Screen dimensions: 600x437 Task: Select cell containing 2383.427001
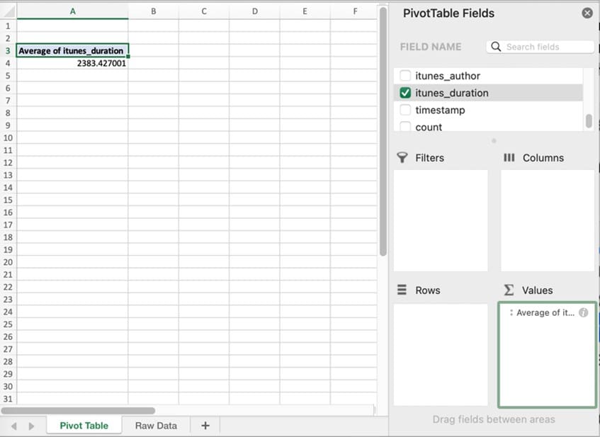(x=72, y=63)
